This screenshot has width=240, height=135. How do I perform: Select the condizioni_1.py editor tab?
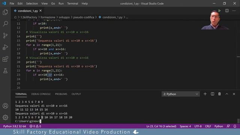click(27, 11)
